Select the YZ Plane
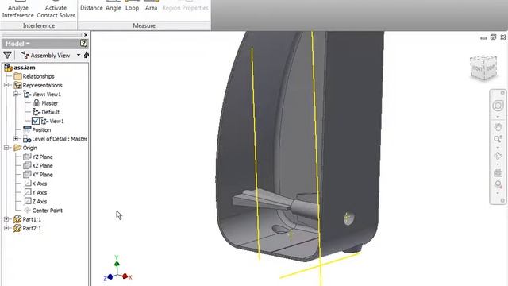Screen dimensions: 508x286 [42, 157]
